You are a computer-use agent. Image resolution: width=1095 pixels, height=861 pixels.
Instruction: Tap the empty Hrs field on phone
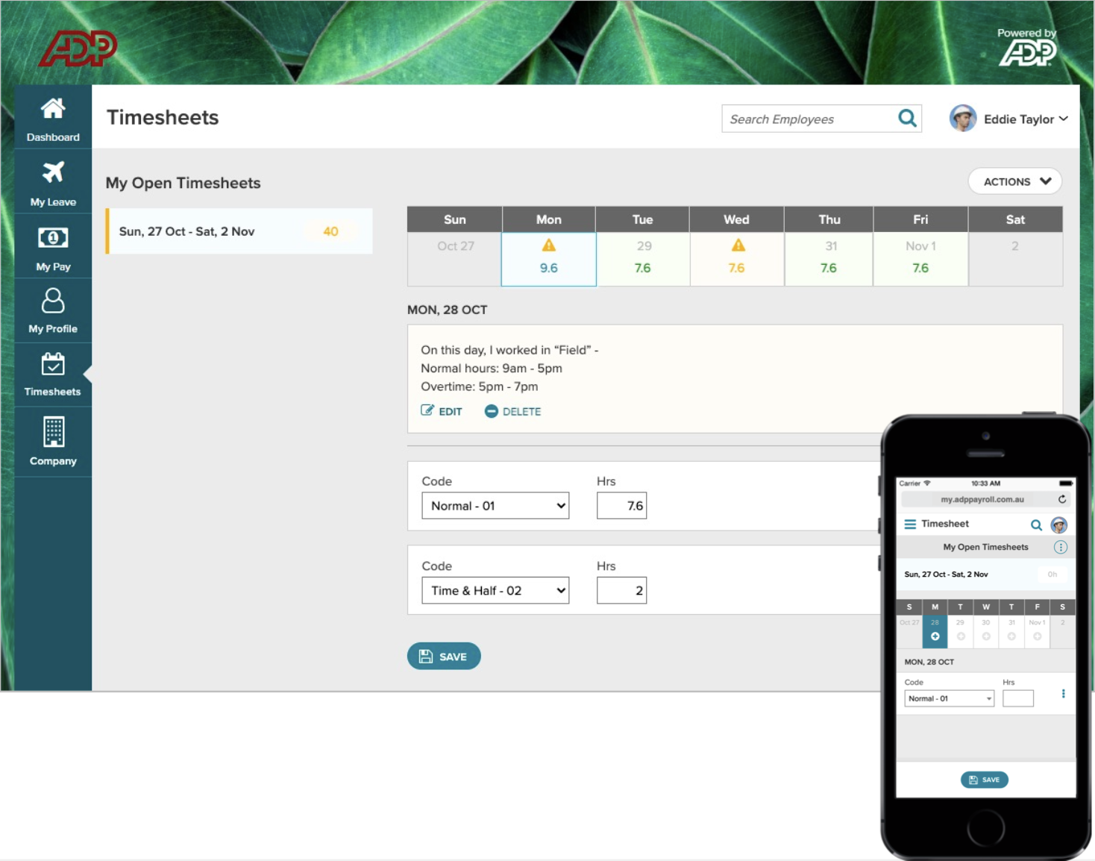1018,698
